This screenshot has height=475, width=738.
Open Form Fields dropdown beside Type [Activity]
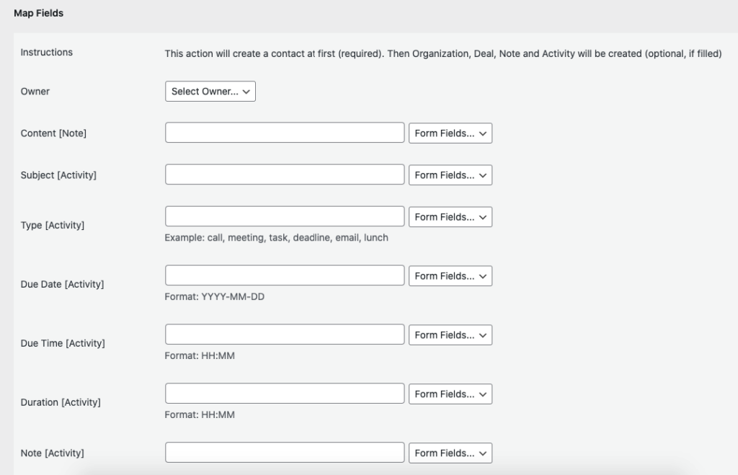[450, 217]
